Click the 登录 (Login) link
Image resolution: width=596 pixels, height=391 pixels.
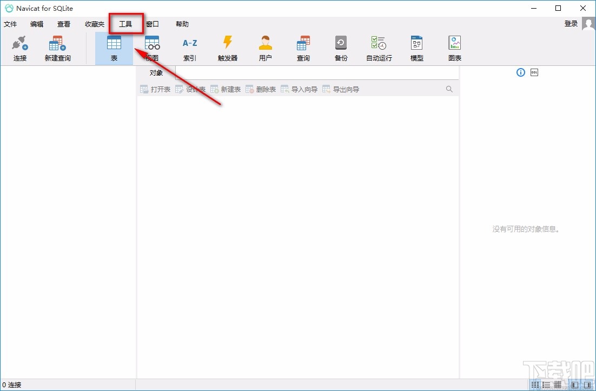pyautogui.click(x=571, y=24)
